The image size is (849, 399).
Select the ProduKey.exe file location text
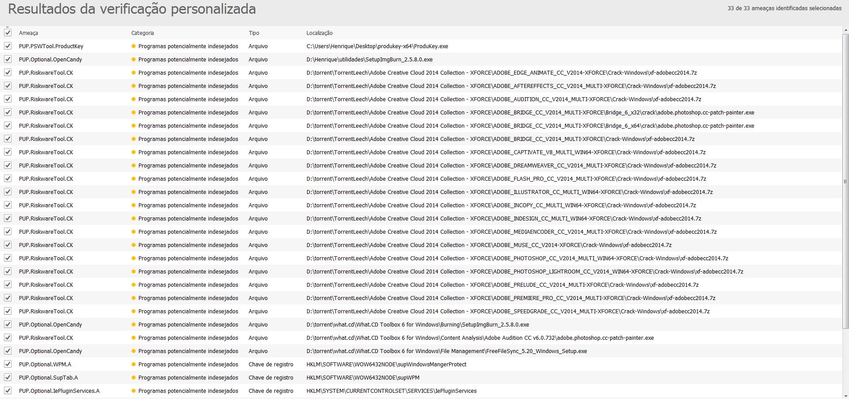377,46
